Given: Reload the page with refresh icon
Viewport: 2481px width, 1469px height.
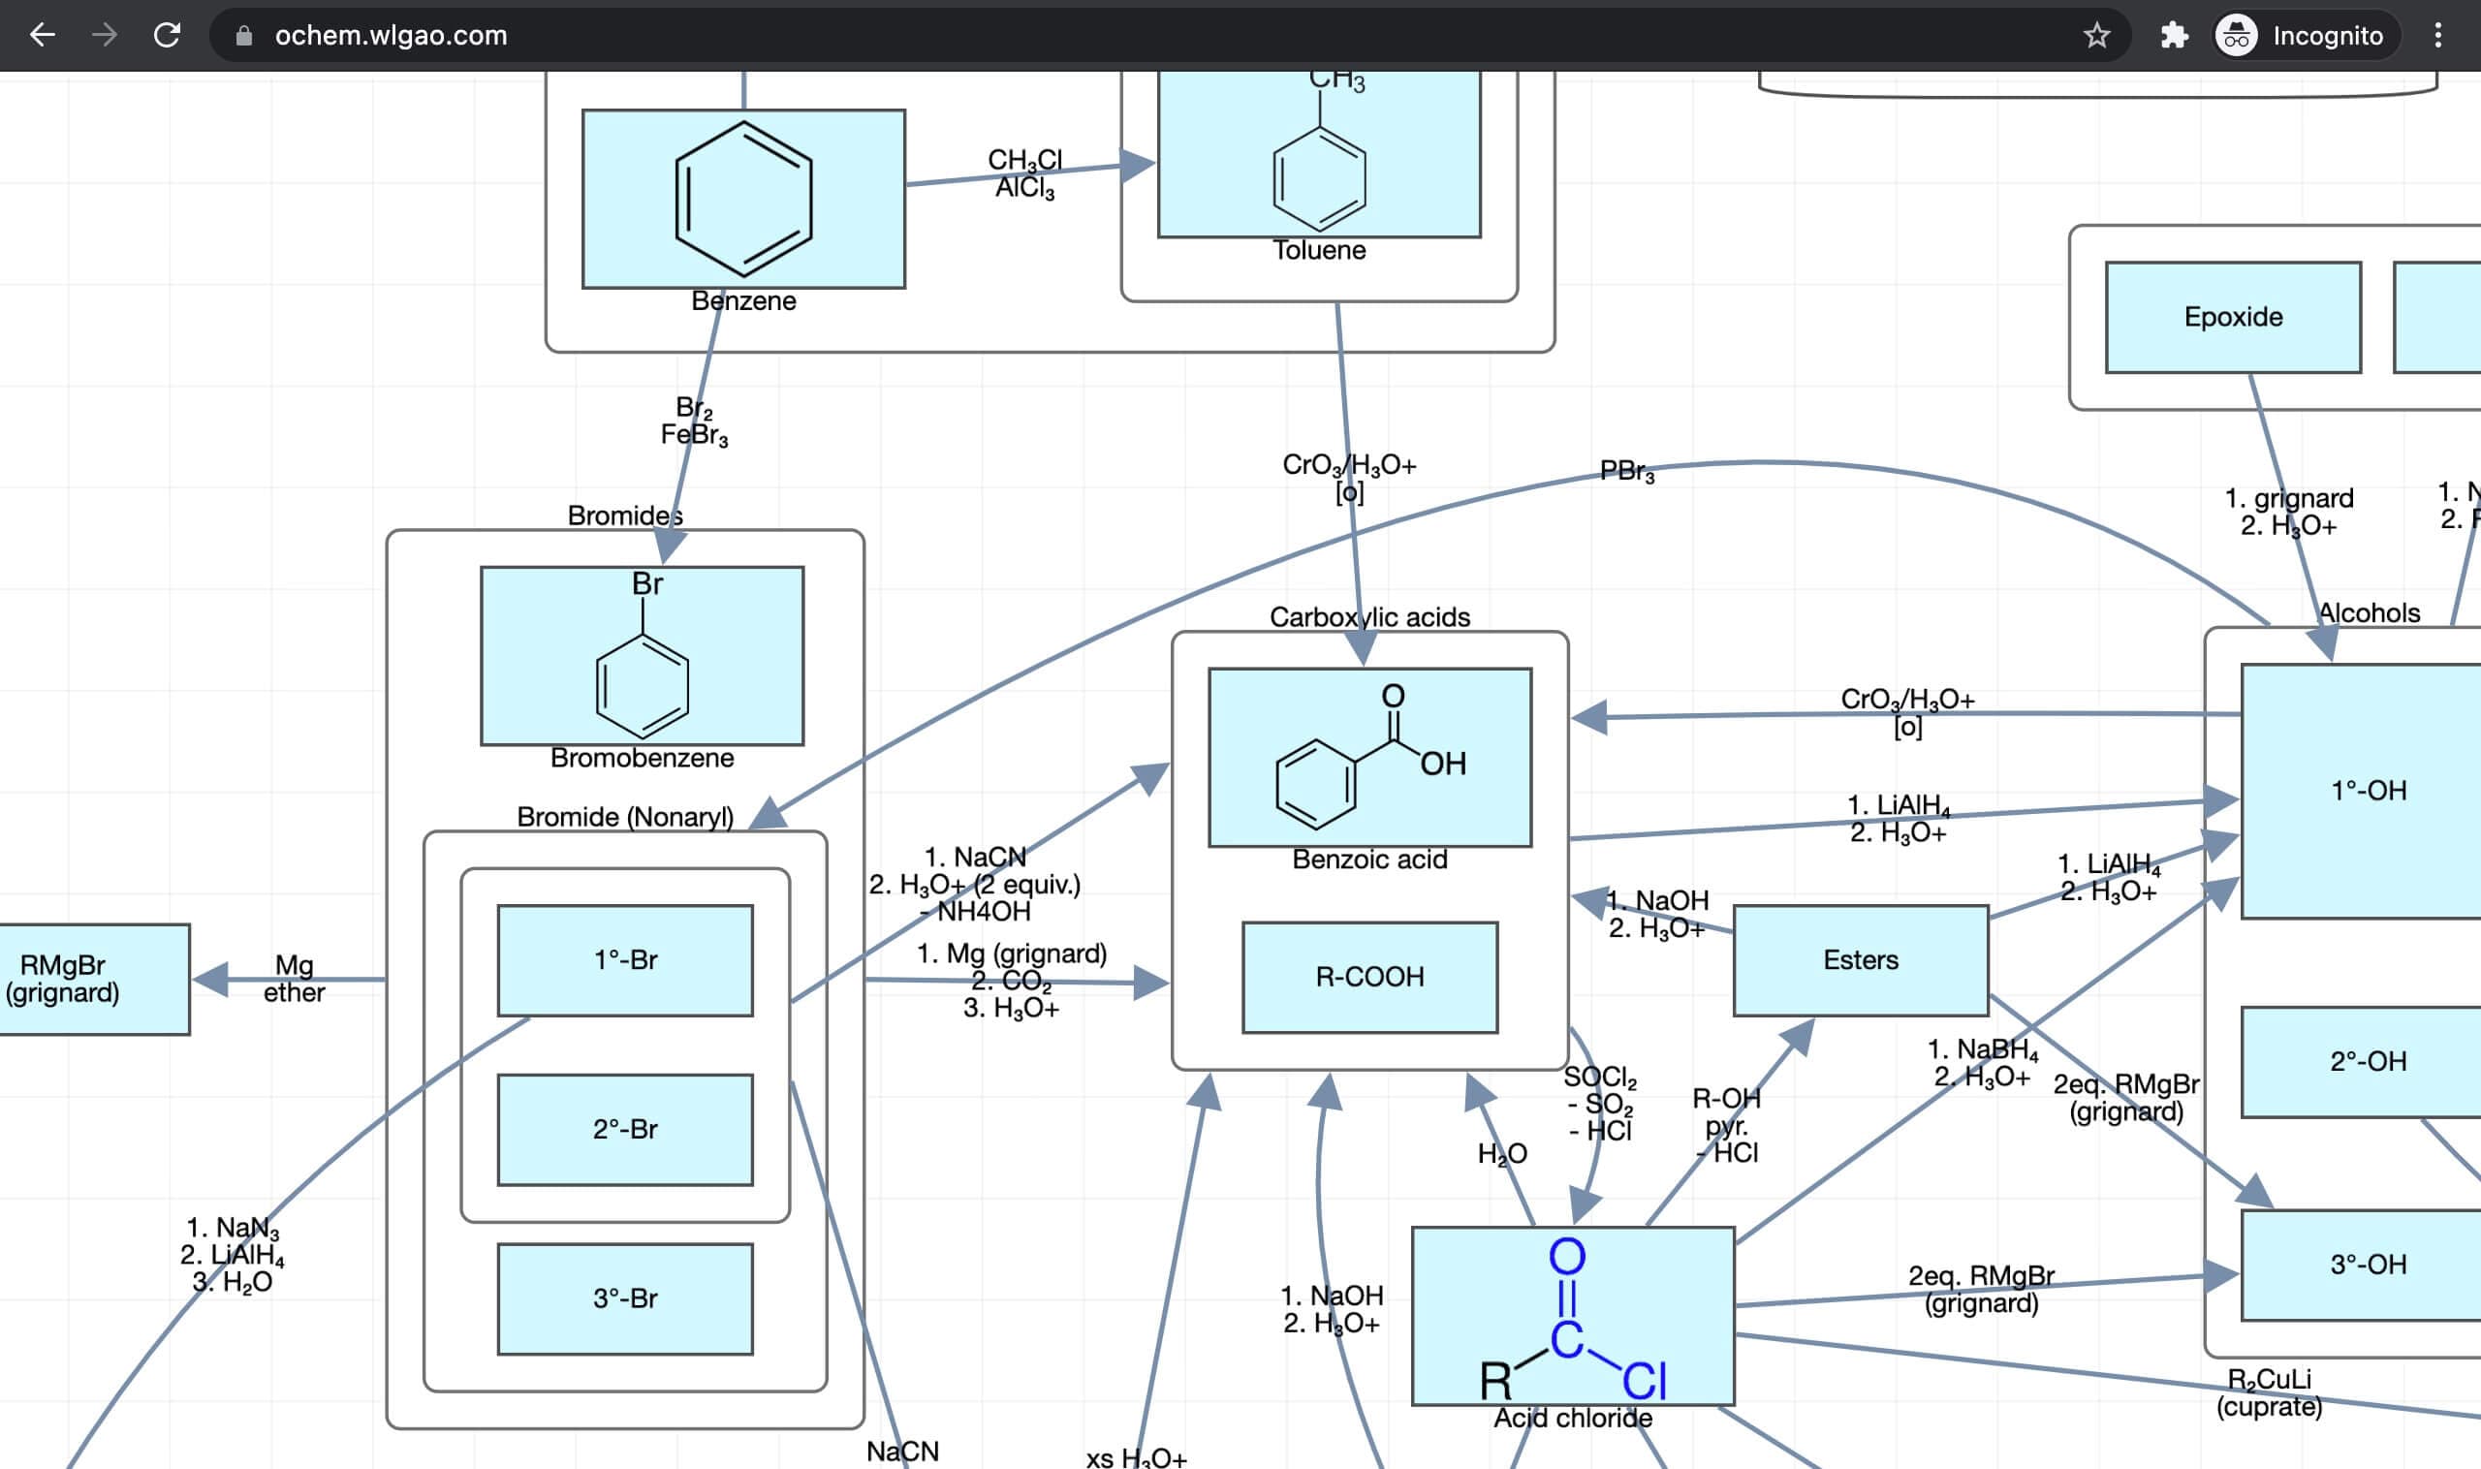Looking at the screenshot, I should pos(168,36).
